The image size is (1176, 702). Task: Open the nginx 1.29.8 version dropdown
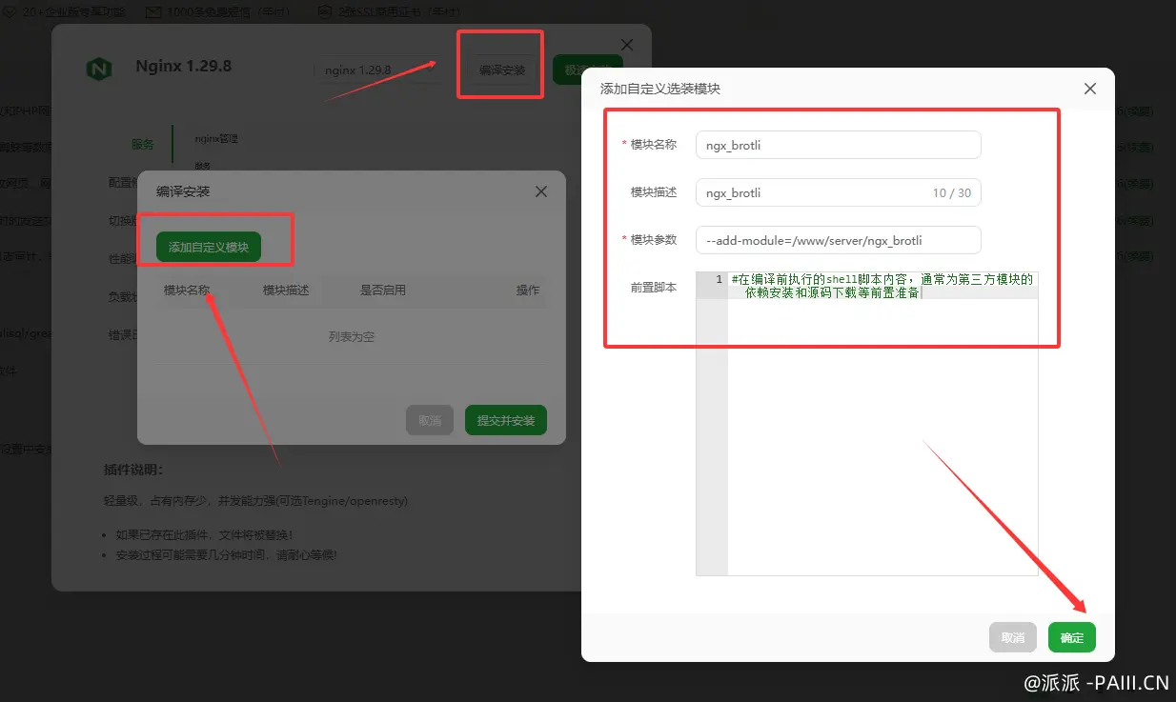click(378, 70)
